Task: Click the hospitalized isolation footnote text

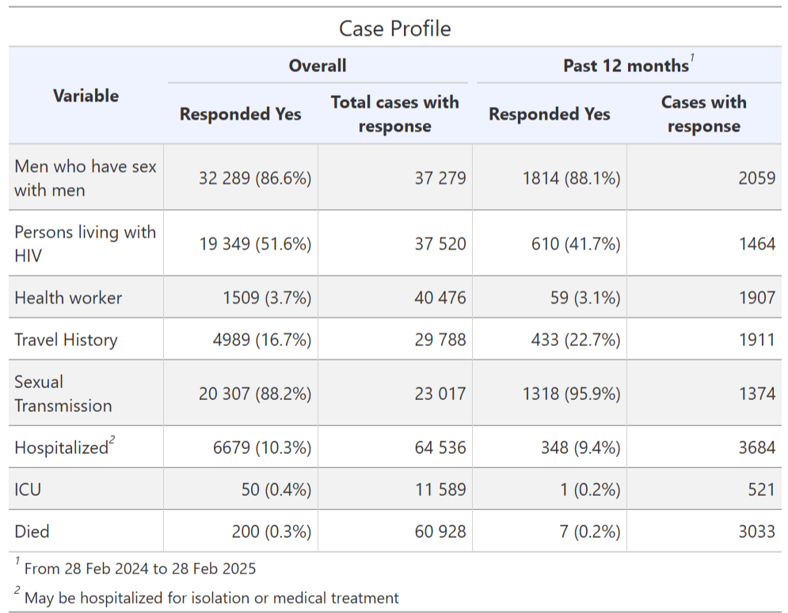Action: [211, 598]
